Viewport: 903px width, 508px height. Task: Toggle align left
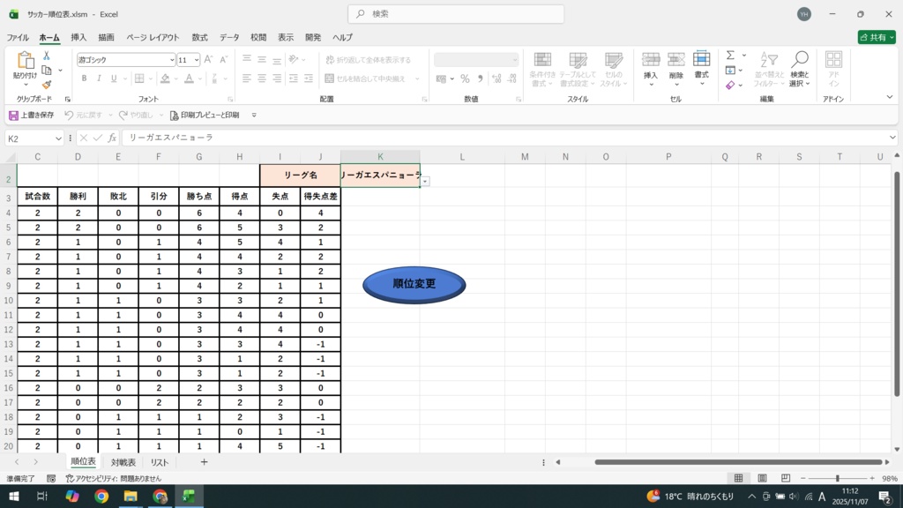pyautogui.click(x=247, y=78)
